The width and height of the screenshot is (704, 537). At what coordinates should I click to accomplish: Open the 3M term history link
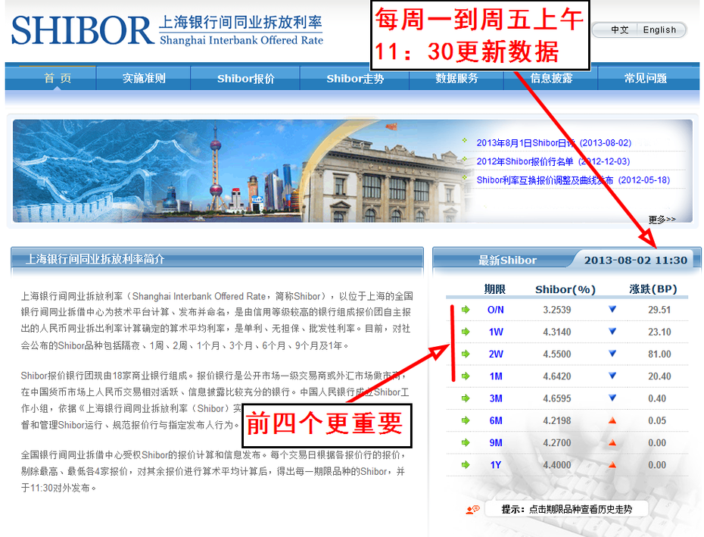click(x=496, y=398)
